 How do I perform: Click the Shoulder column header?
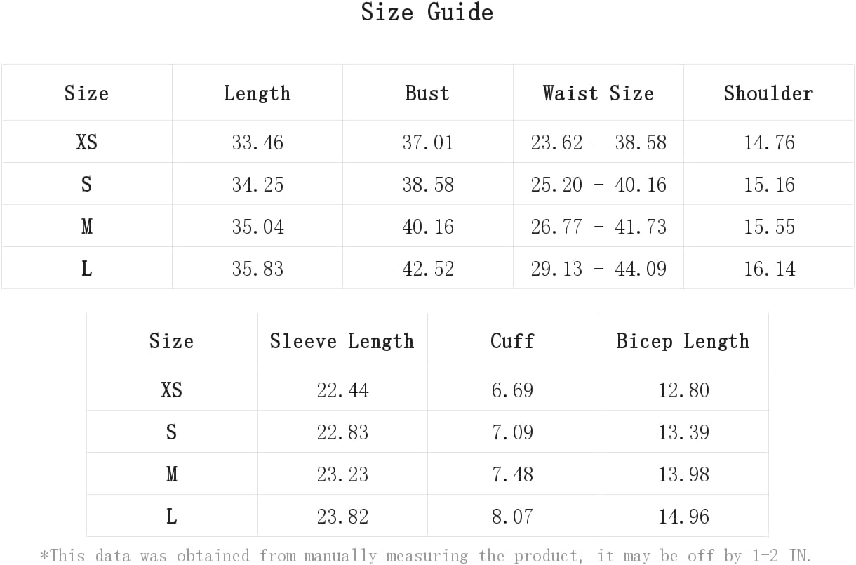pyautogui.click(x=768, y=93)
